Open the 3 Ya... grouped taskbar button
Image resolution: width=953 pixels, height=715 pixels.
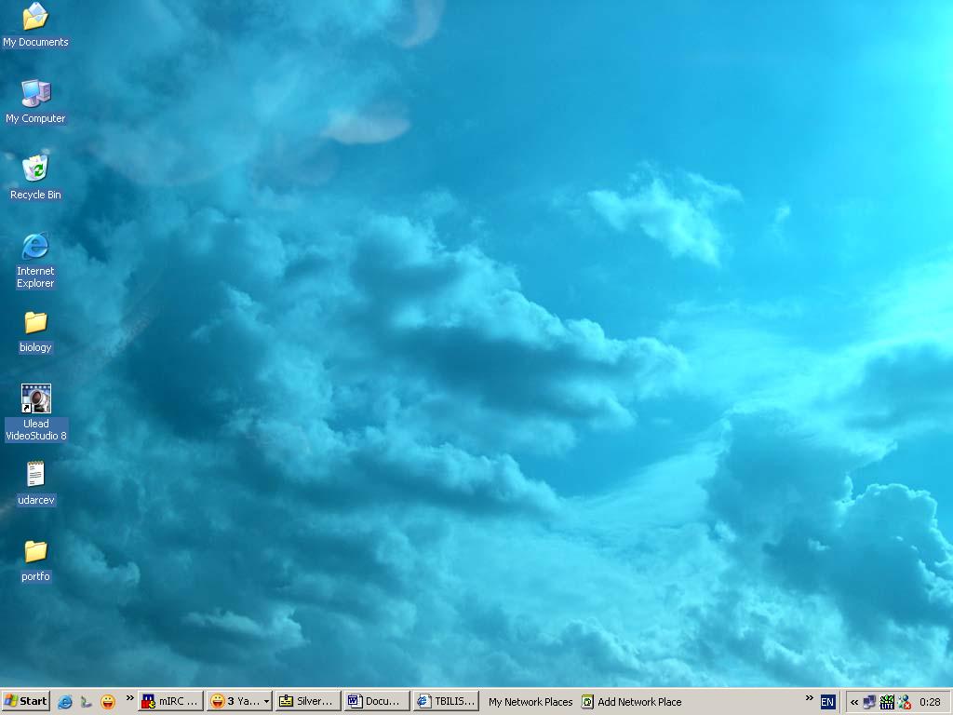239,701
